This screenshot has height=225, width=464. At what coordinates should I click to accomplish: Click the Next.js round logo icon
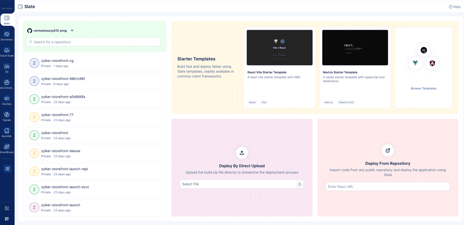click(x=424, y=50)
